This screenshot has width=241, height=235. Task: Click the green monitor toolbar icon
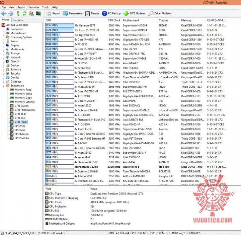(x=38, y=13)
